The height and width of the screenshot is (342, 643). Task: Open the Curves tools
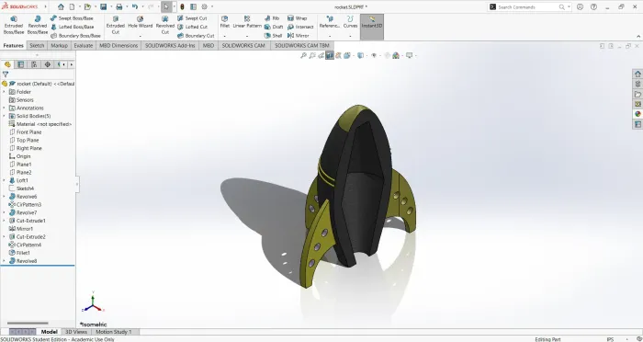point(350,22)
